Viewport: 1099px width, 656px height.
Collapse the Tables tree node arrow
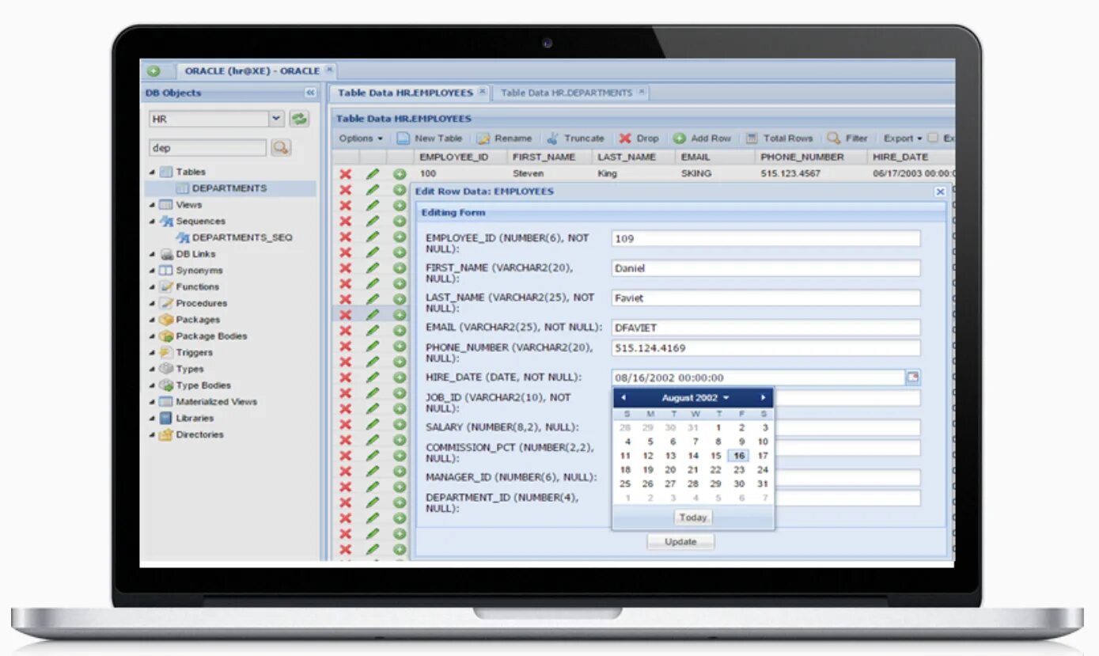pos(152,172)
